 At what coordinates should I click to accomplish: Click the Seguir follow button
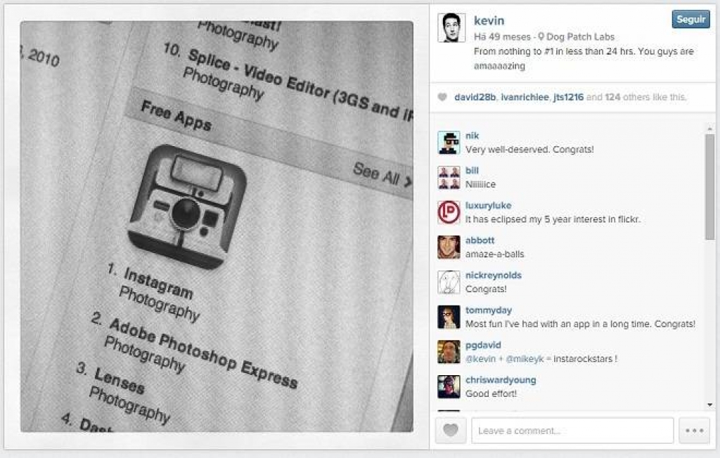pyautogui.click(x=690, y=19)
